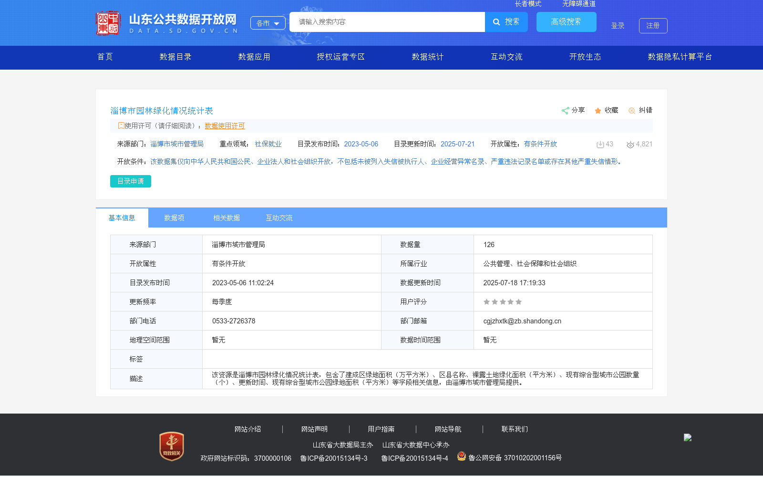Click department phone 0533-2726378
The height and width of the screenshot is (477, 763).
(x=234, y=321)
